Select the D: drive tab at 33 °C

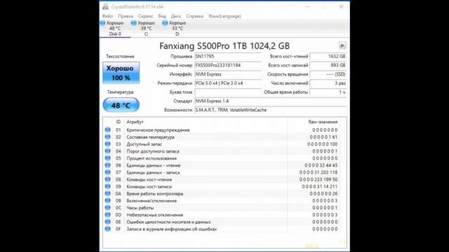(x=177, y=28)
